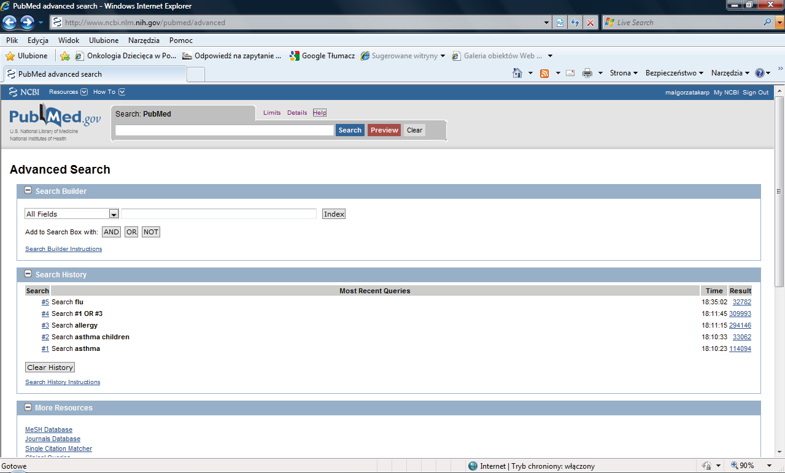Screen dimensions: 785x473
Task: Open the MeSH Database link
Action: tap(48, 429)
